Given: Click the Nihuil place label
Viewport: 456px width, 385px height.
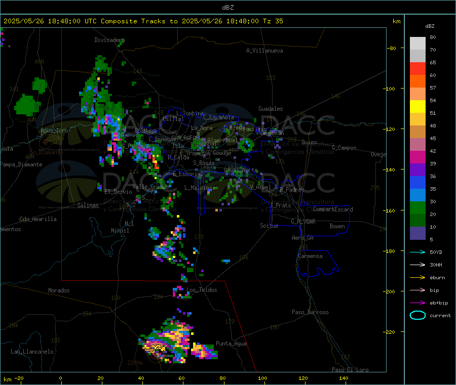Looking at the screenshot, I should tap(120, 231).
